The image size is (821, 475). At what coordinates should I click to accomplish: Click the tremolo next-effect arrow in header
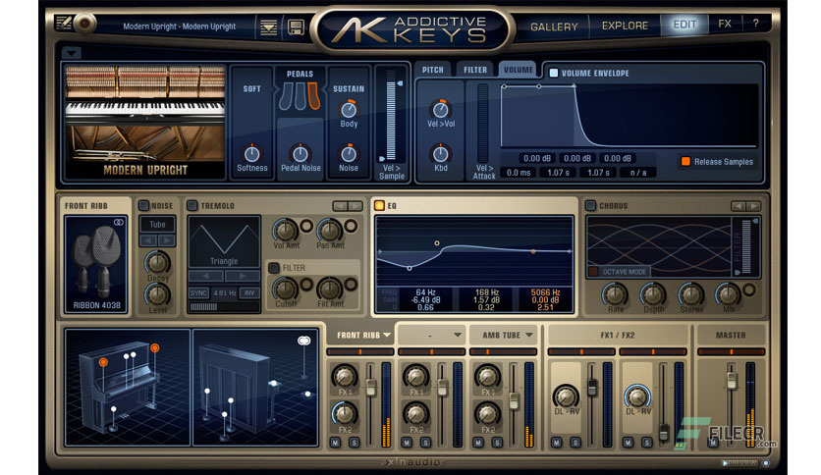click(x=355, y=206)
